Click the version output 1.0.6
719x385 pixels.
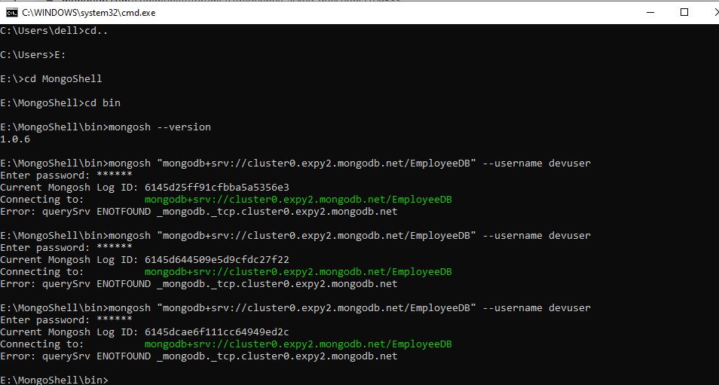(15, 139)
